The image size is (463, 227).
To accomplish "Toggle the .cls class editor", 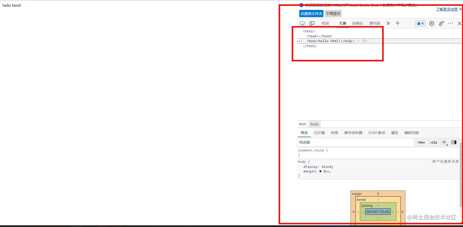I will click(433, 142).
